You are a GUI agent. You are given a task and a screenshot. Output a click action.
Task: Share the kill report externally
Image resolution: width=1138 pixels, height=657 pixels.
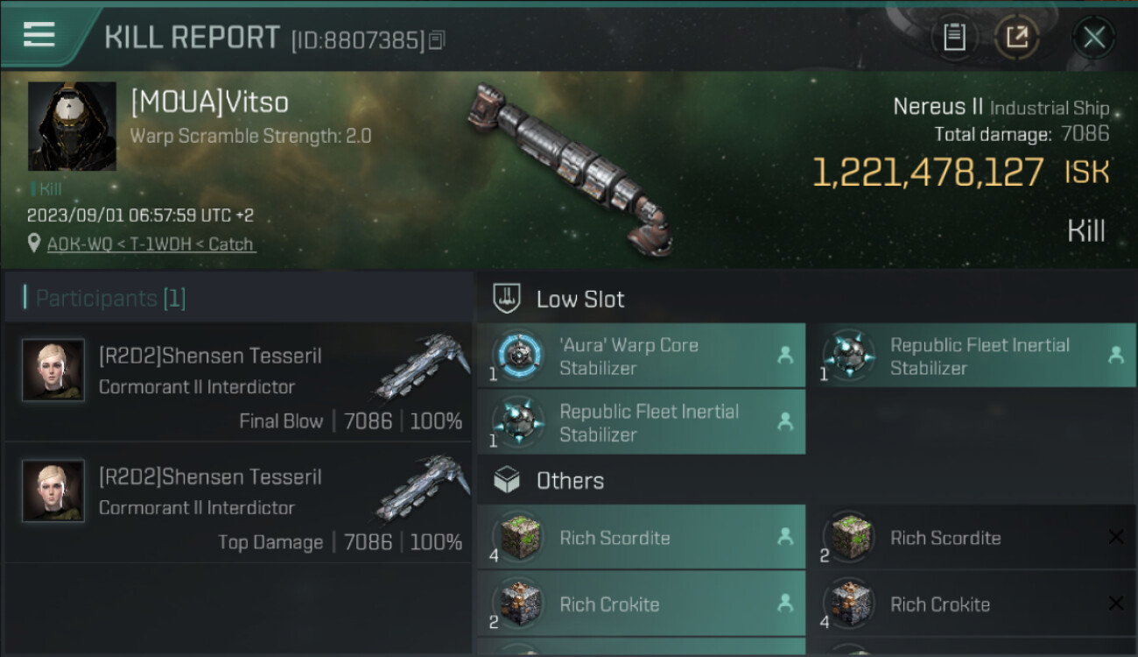coord(1016,37)
